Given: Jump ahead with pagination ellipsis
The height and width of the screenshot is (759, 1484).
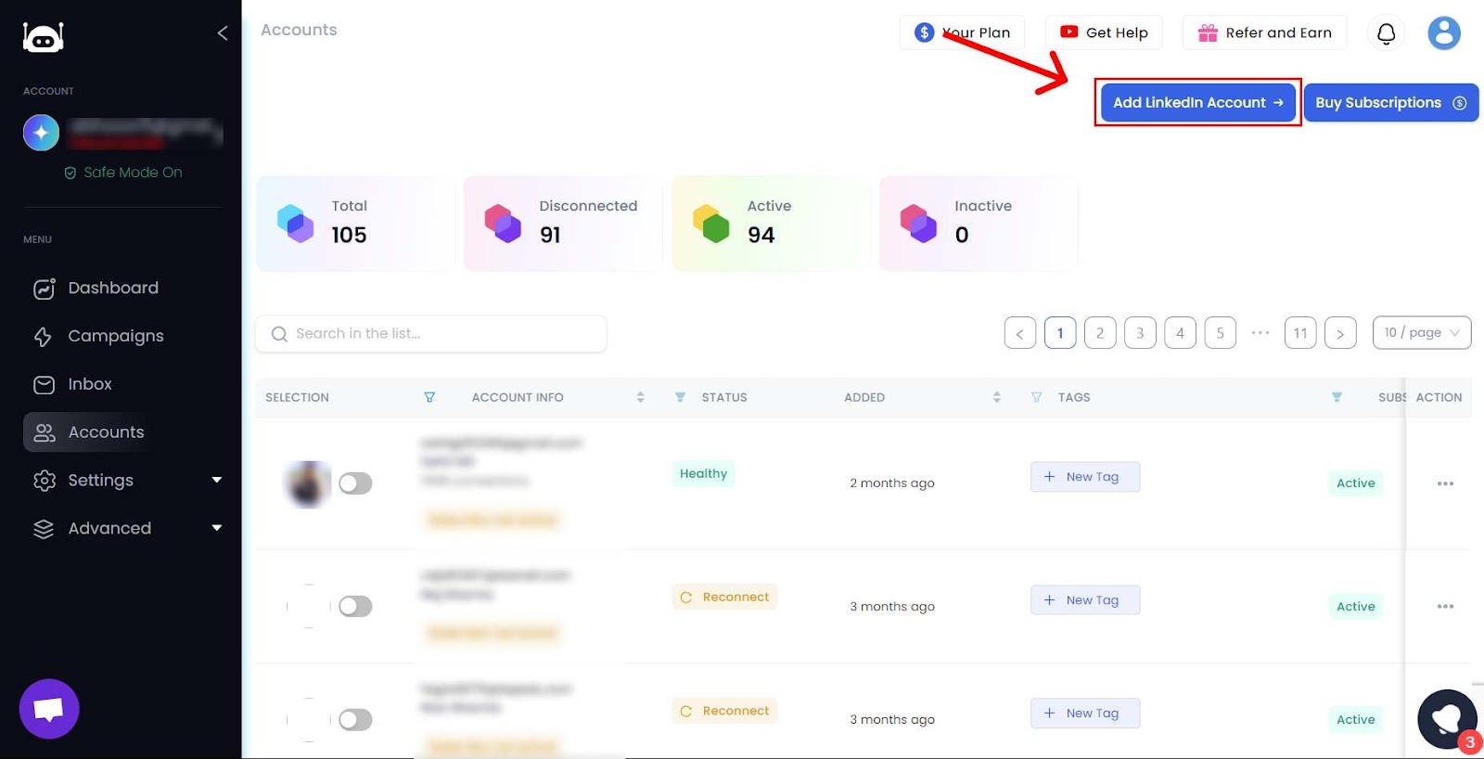Looking at the screenshot, I should click(x=1260, y=333).
